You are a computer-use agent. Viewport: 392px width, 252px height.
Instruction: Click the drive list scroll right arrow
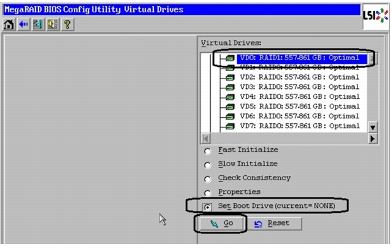pyautogui.click(x=372, y=139)
